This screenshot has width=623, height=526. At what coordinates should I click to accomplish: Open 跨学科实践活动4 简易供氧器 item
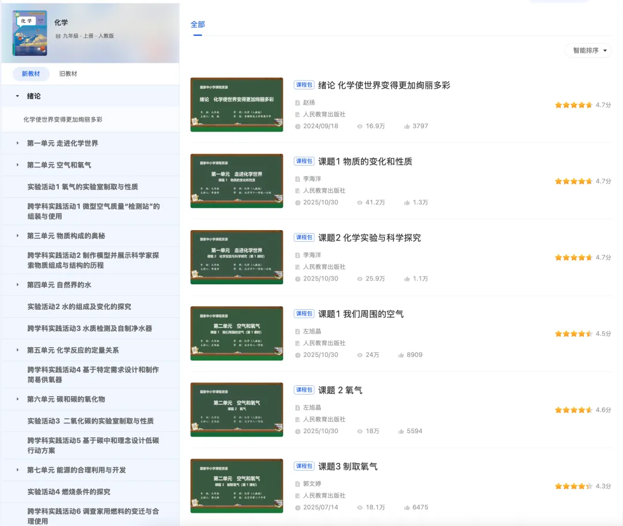coord(93,375)
